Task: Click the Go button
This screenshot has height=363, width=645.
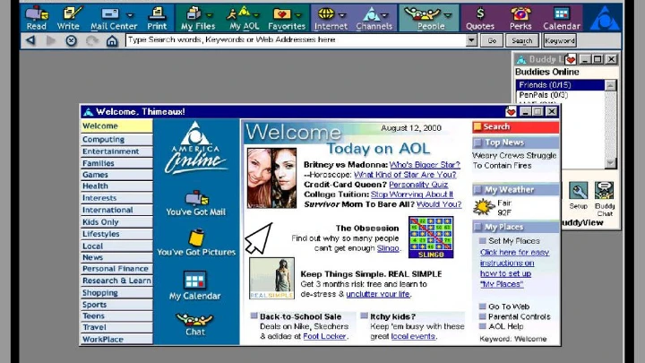Action: [492, 40]
